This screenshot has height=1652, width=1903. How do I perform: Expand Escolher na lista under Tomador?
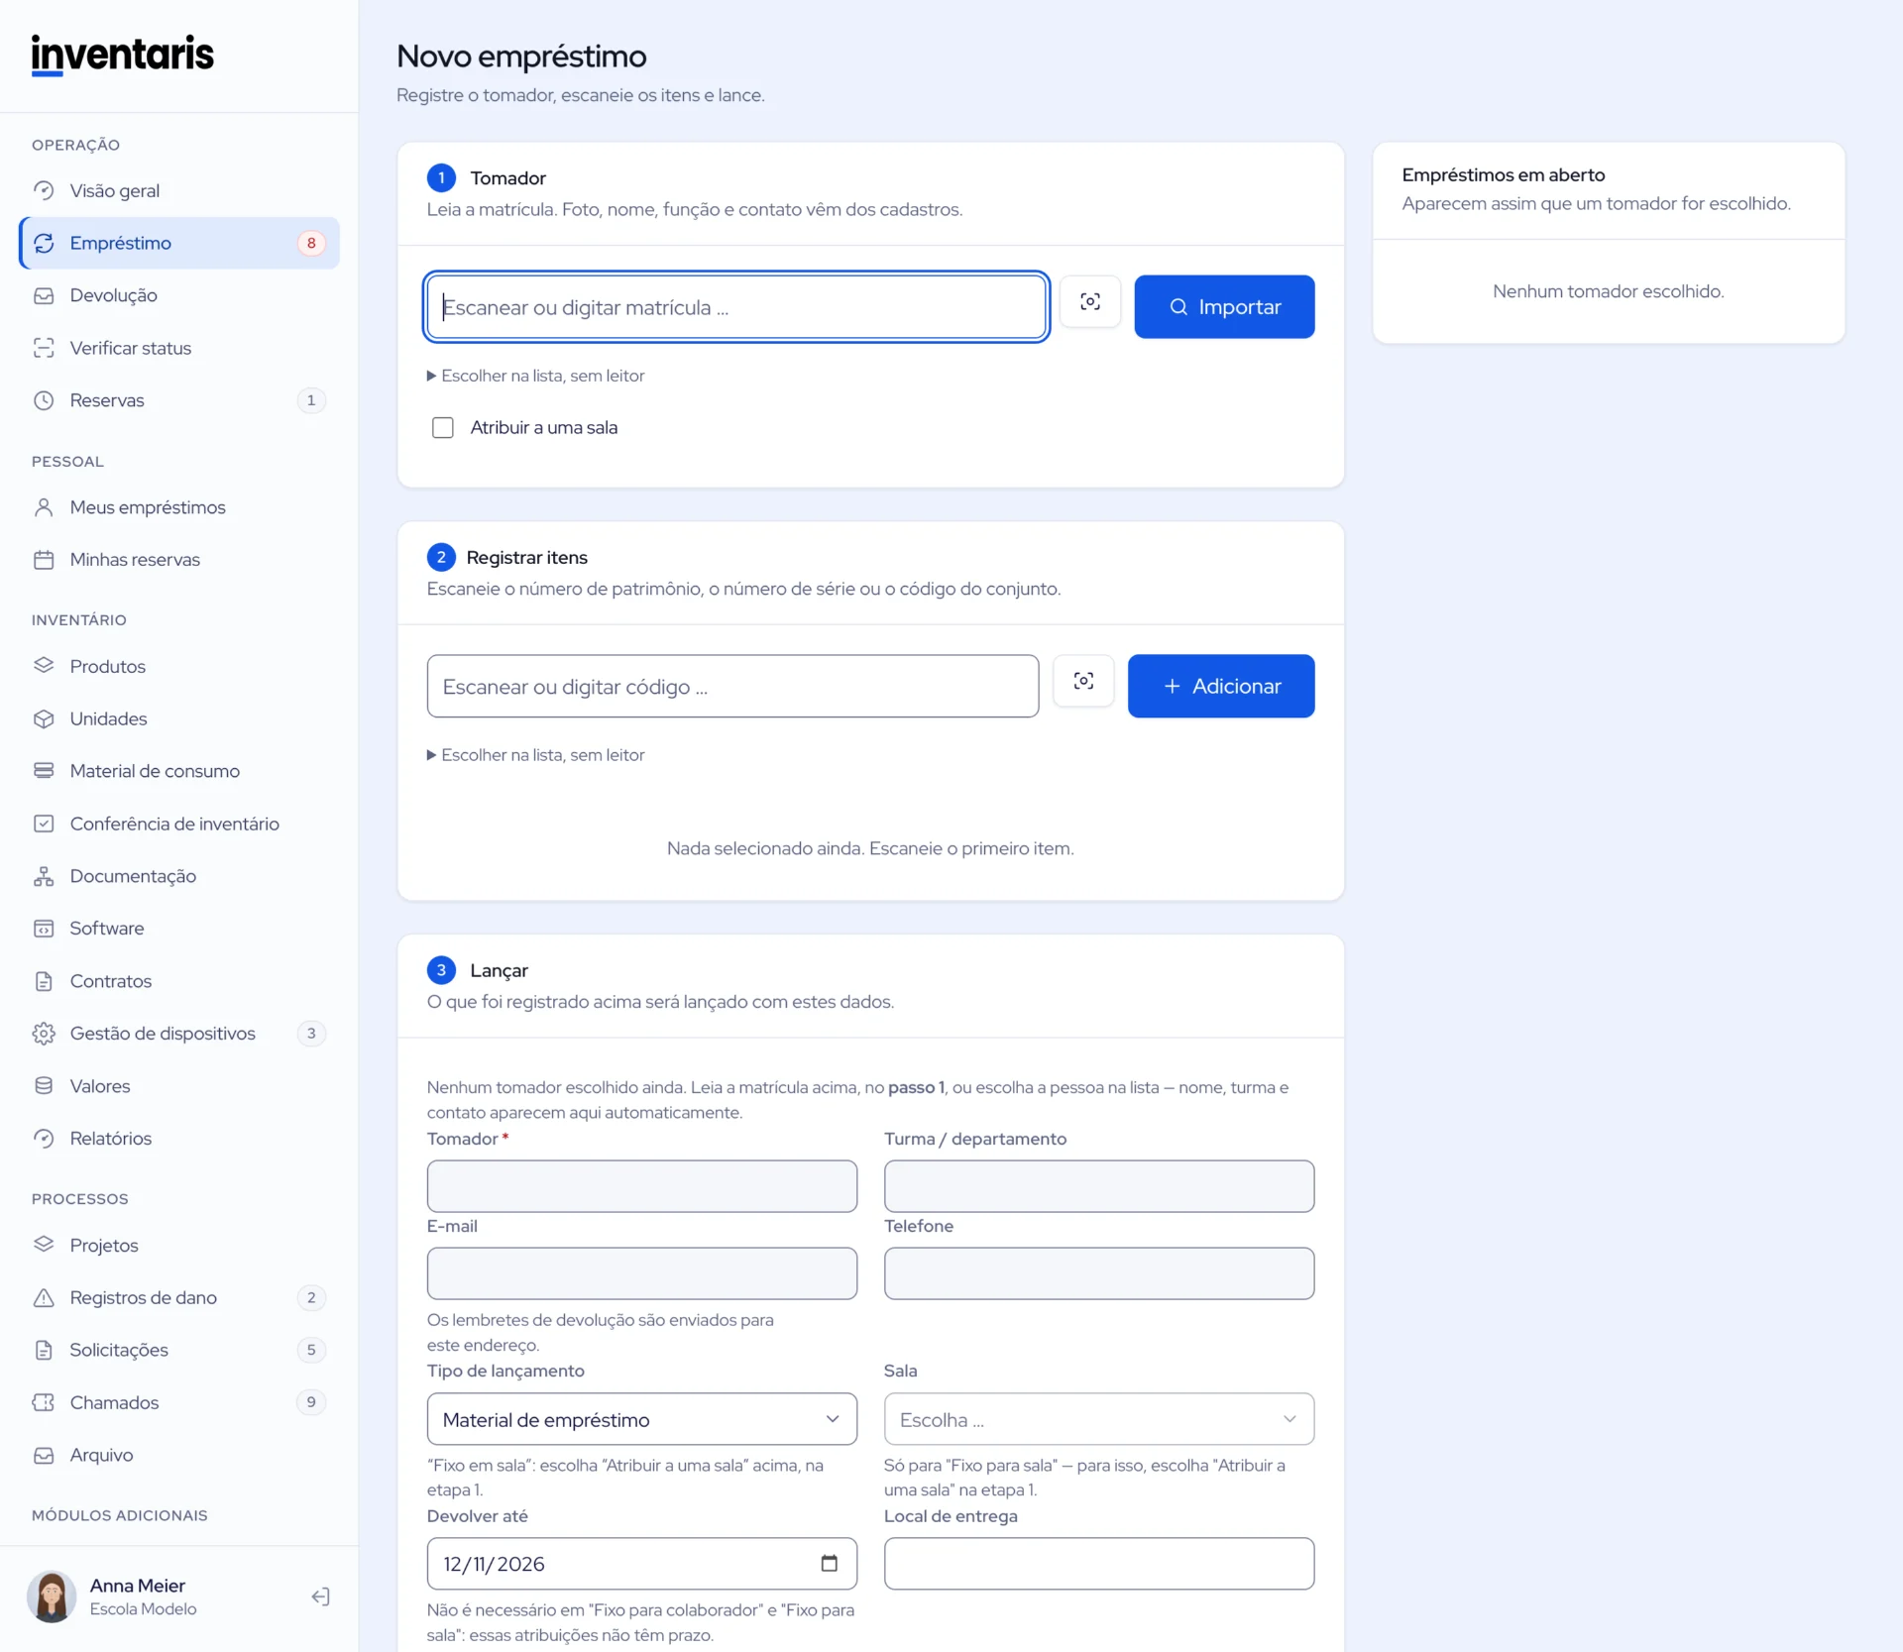click(x=535, y=376)
